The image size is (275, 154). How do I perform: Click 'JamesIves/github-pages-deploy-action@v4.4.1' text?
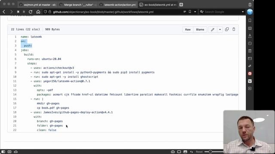(x=78, y=112)
